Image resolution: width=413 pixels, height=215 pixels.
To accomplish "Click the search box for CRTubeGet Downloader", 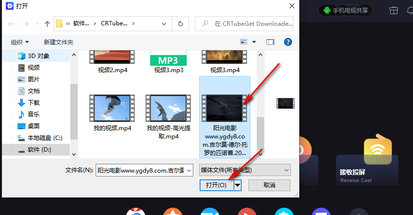I will tap(244, 24).
